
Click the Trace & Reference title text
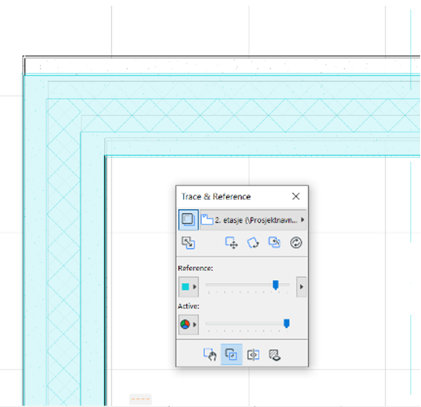tap(216, 197)
